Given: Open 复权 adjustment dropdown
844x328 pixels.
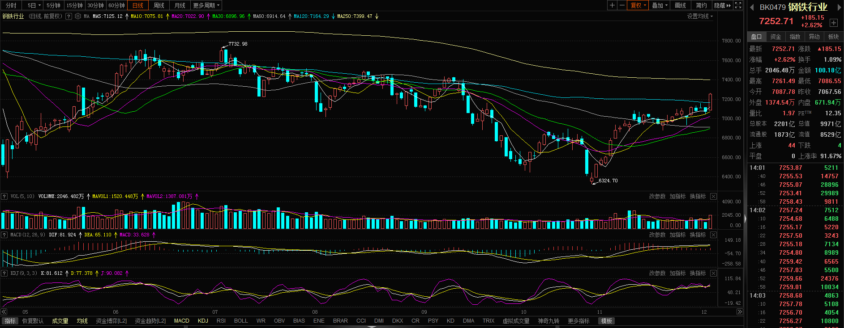Looking at the screenshot, I should 638,5.
